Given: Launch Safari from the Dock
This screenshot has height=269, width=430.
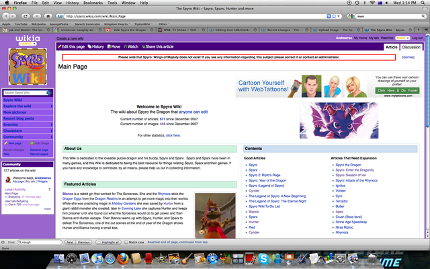Looking at the screenshot, I should click(110, 258).
